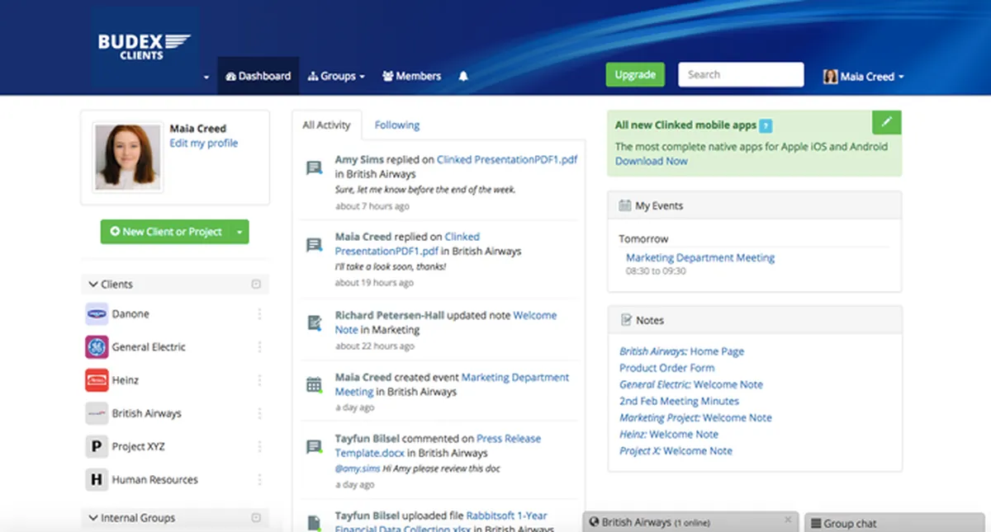Image resolution: width=991 pixels, height=532 pixels.
Task: Close the British Airways chat bar
Action: 788,520
